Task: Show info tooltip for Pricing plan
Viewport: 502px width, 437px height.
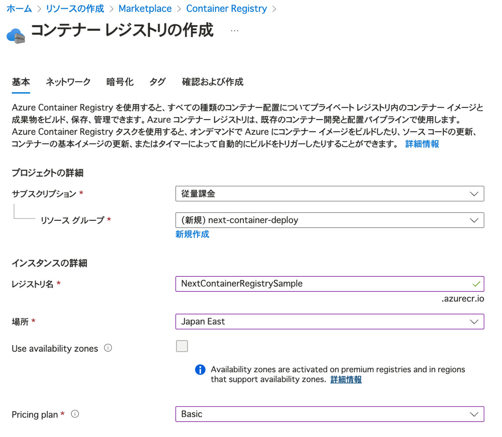Action: pyautogui.click(x=75, y=414)
